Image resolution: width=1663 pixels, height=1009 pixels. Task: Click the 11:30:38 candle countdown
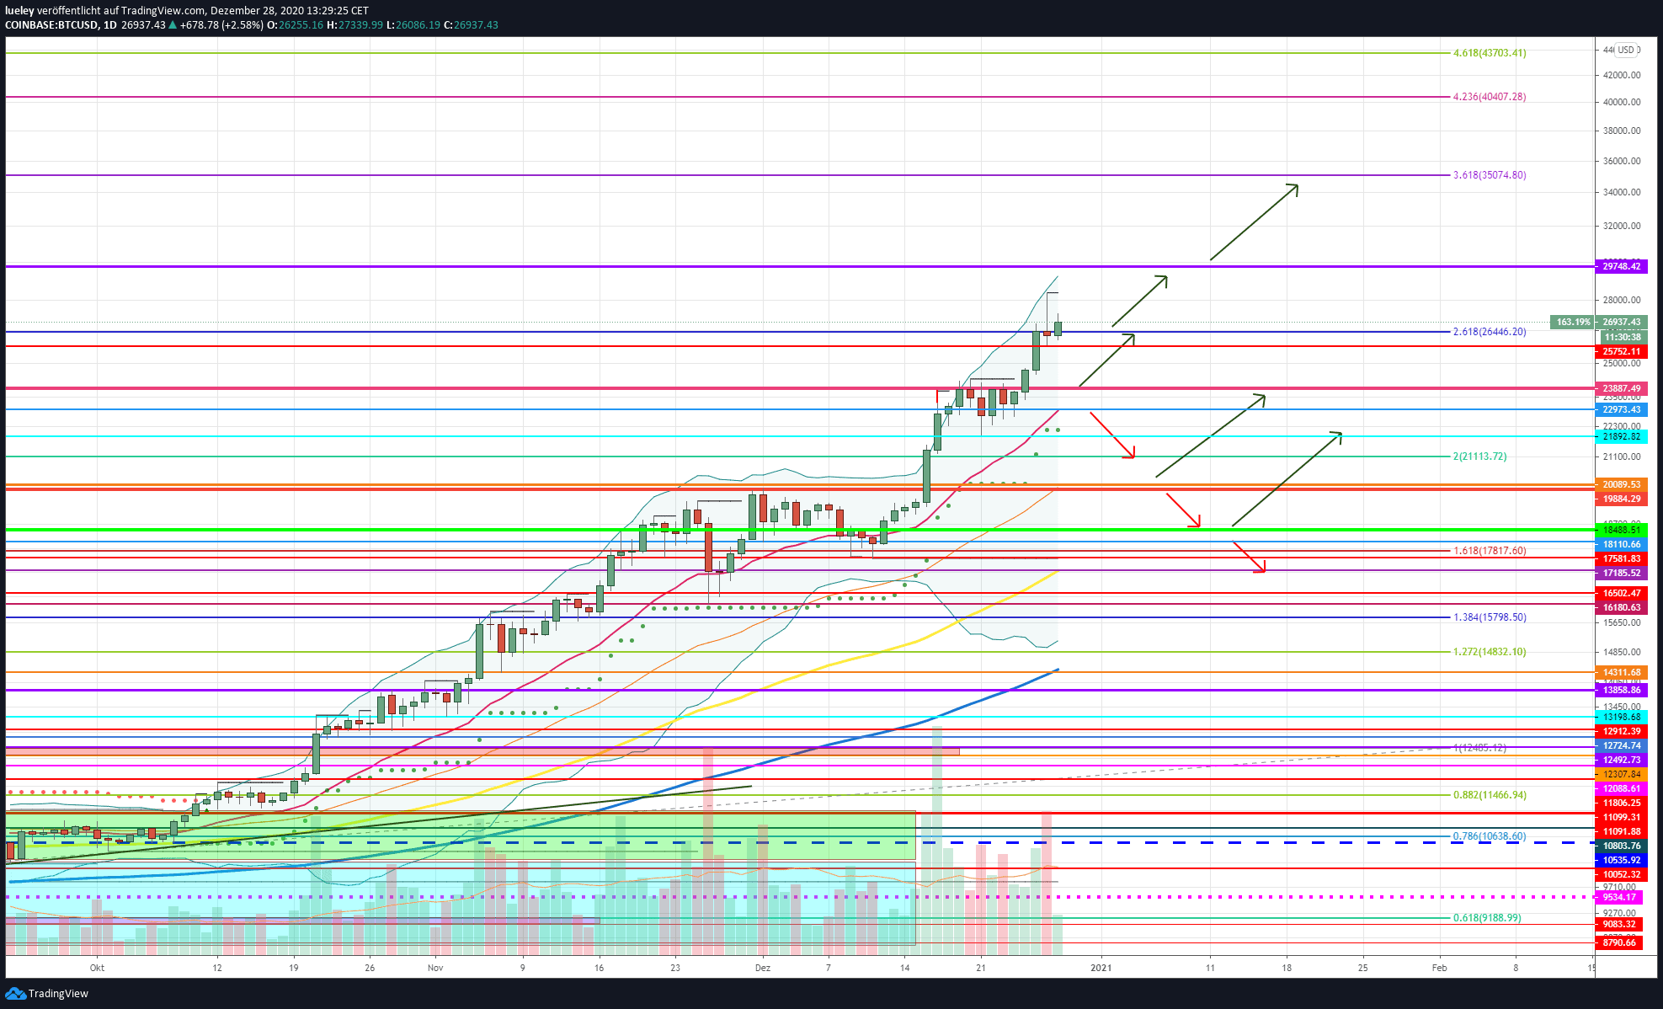1621,337
